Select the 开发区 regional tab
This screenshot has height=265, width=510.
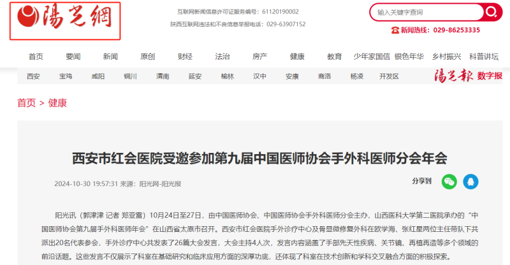tap(389, 76)
